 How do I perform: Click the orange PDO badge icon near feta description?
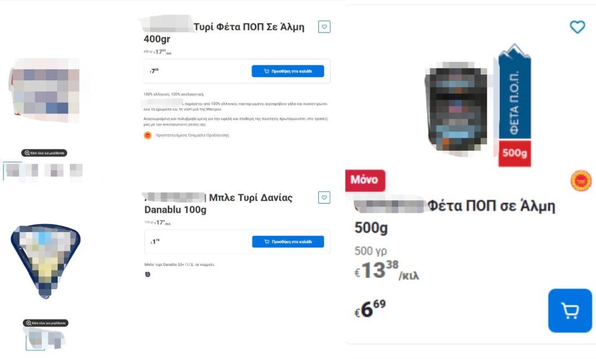(147, 135)
